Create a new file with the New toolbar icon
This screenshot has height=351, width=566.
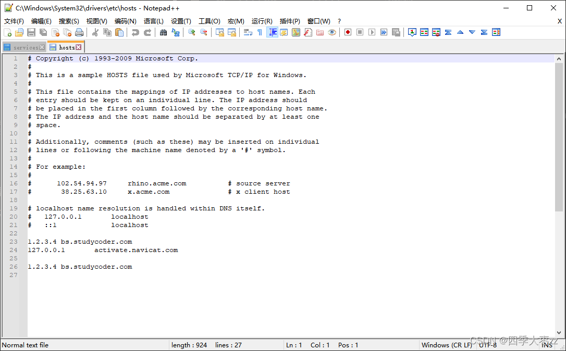(x=8, y=32)
